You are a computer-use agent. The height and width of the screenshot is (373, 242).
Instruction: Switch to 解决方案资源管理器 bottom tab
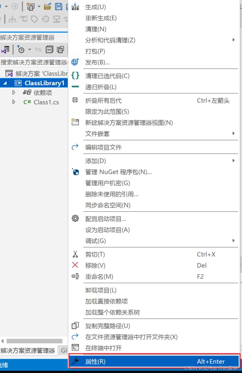(x=28, y=350)
